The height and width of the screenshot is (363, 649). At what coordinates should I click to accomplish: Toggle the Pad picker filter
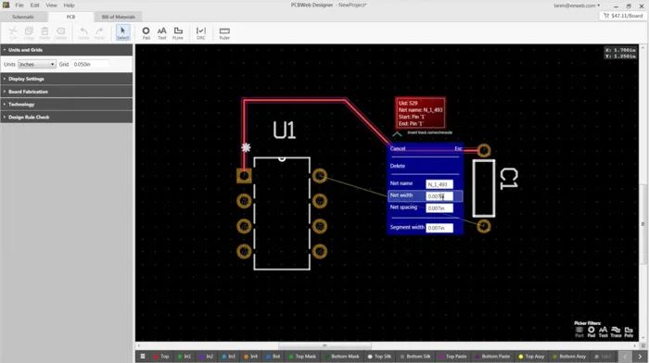coord(592,332)
